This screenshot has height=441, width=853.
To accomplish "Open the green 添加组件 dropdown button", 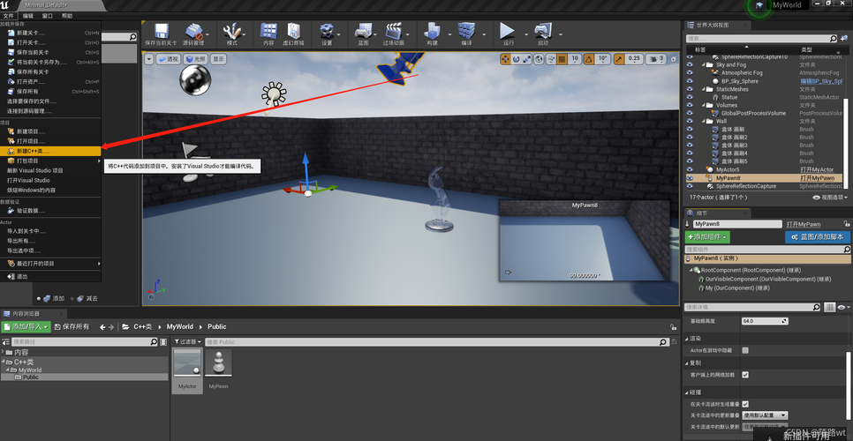I will [707, 236].
